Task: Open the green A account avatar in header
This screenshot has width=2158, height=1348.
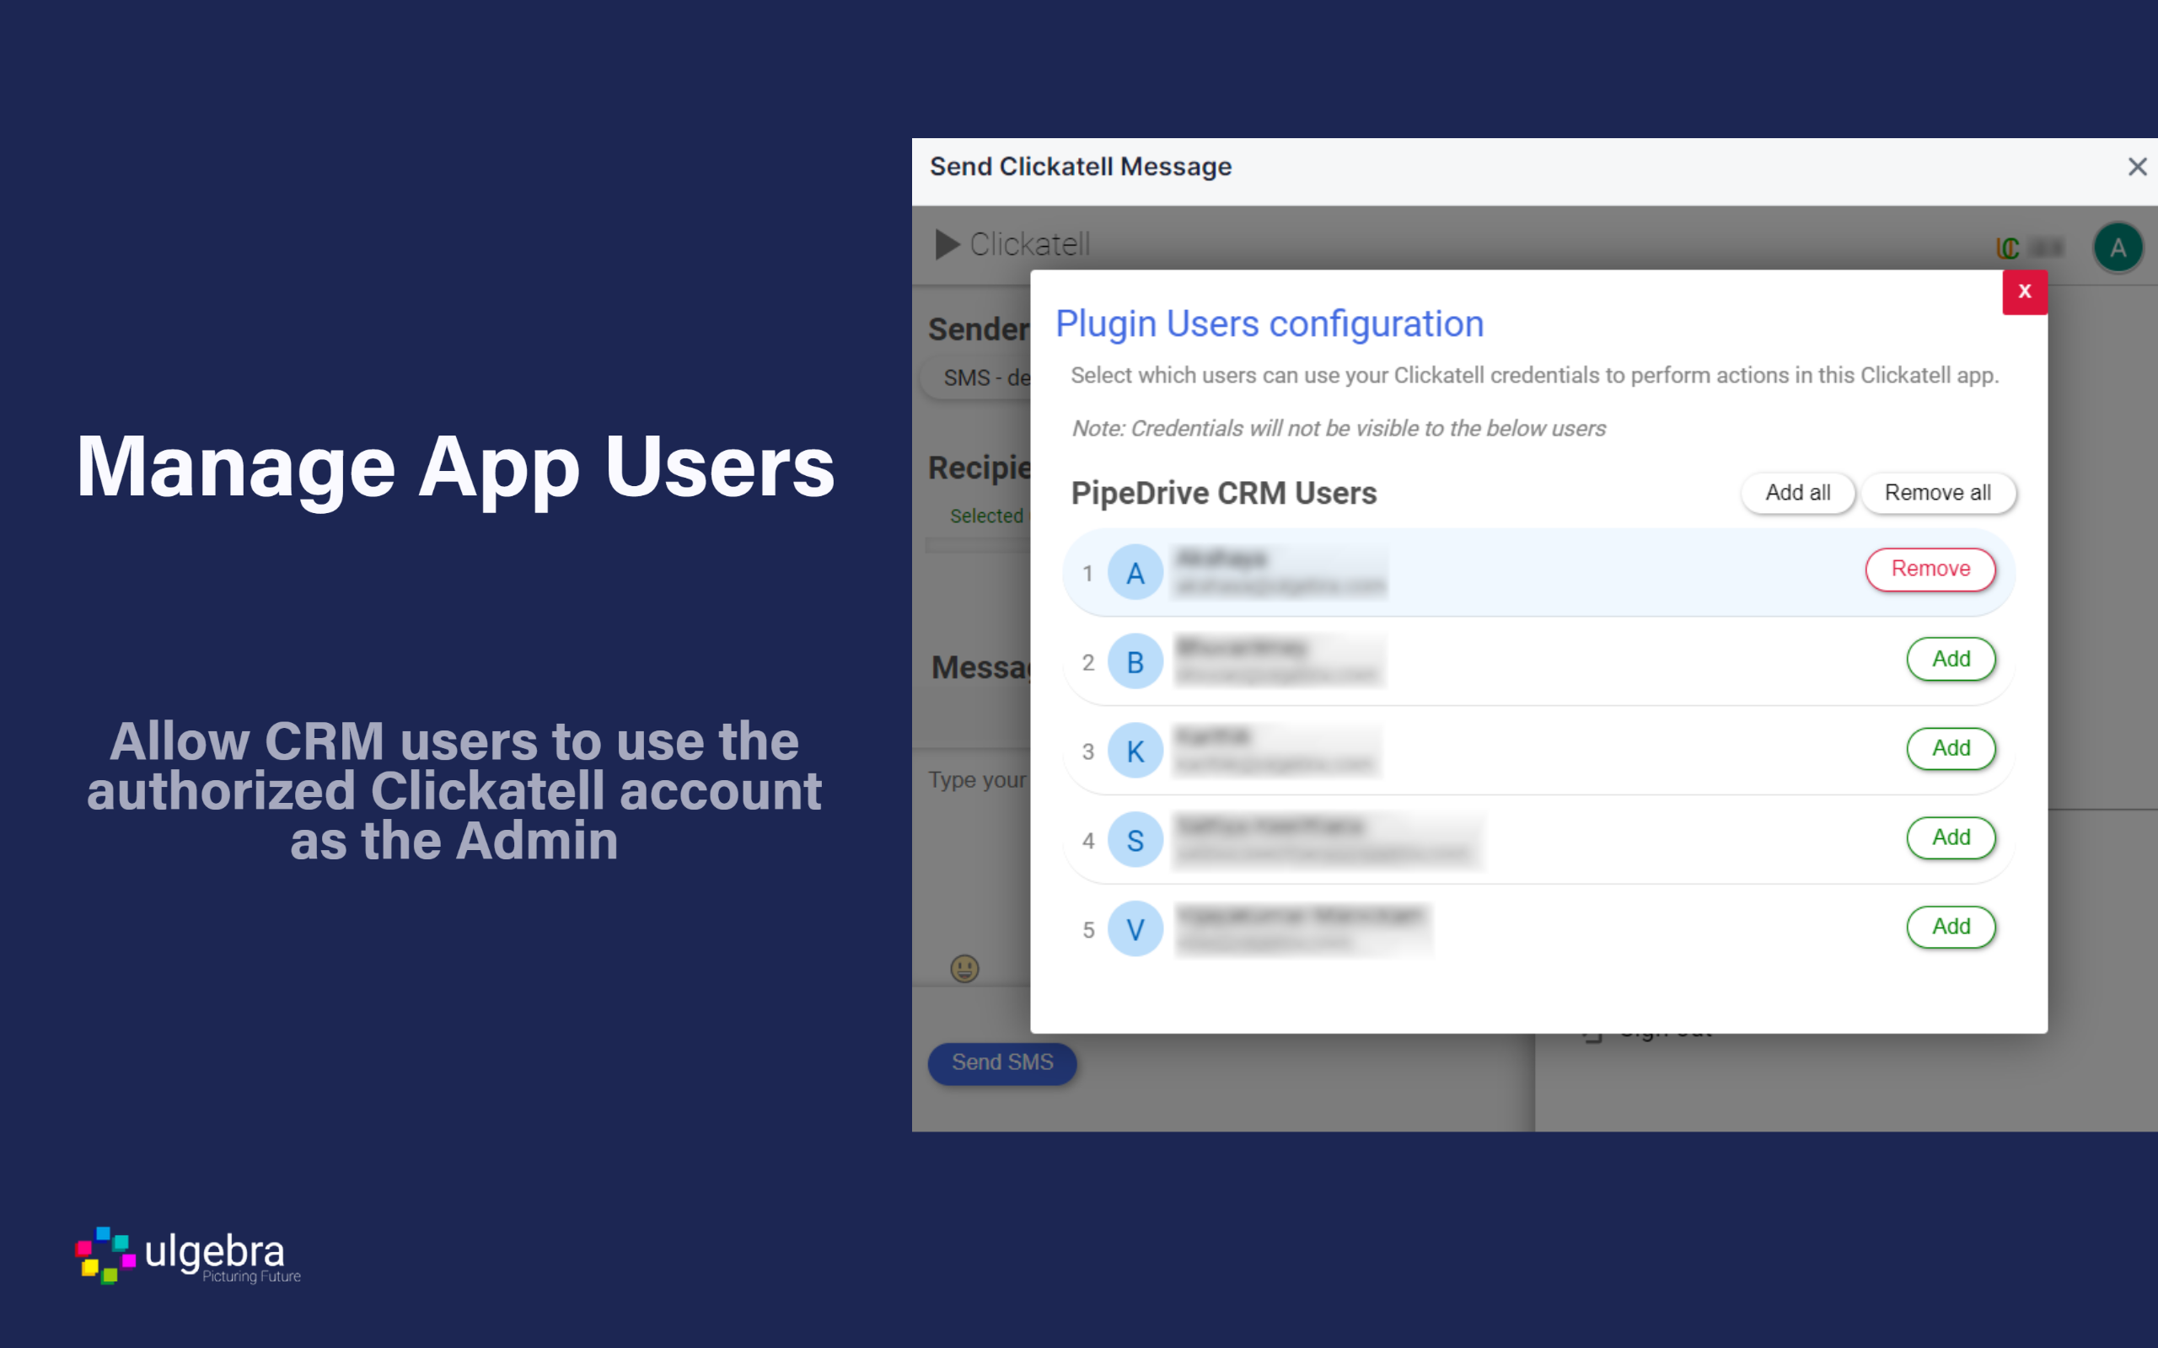Action: (2118, 248)
